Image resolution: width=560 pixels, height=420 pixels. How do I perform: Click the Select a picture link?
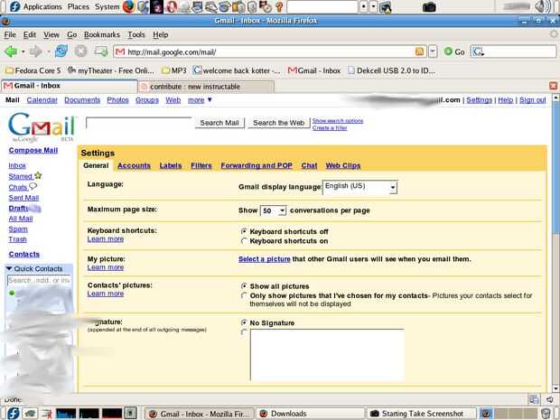tap(265, 259)
